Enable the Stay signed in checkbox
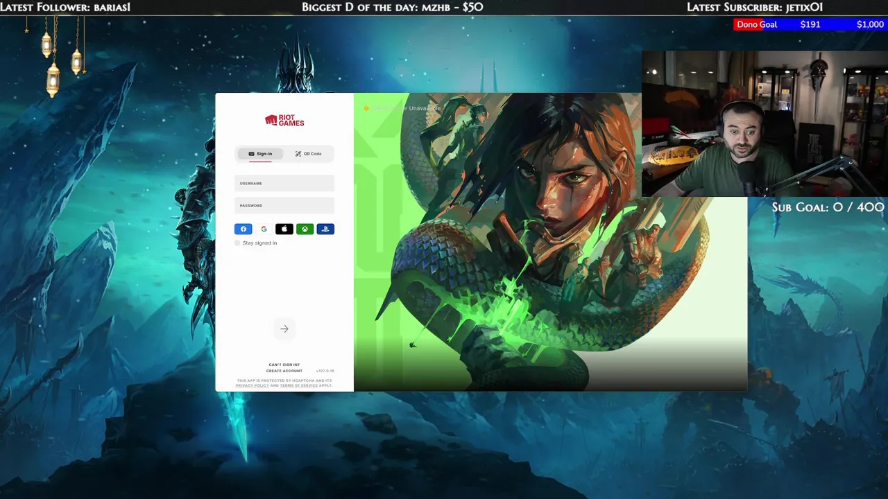 coord(237,243)
